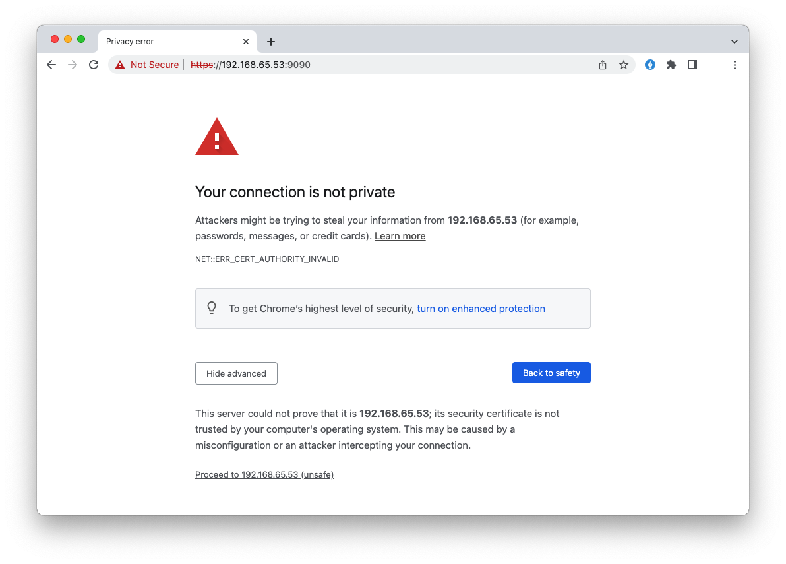This screenshot has height=564, width=786.
Task: Open Chrome's three-dot menu
Action: [x=735, y=65]
